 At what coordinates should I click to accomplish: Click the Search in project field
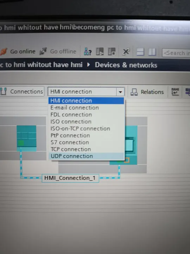(176, 53)
